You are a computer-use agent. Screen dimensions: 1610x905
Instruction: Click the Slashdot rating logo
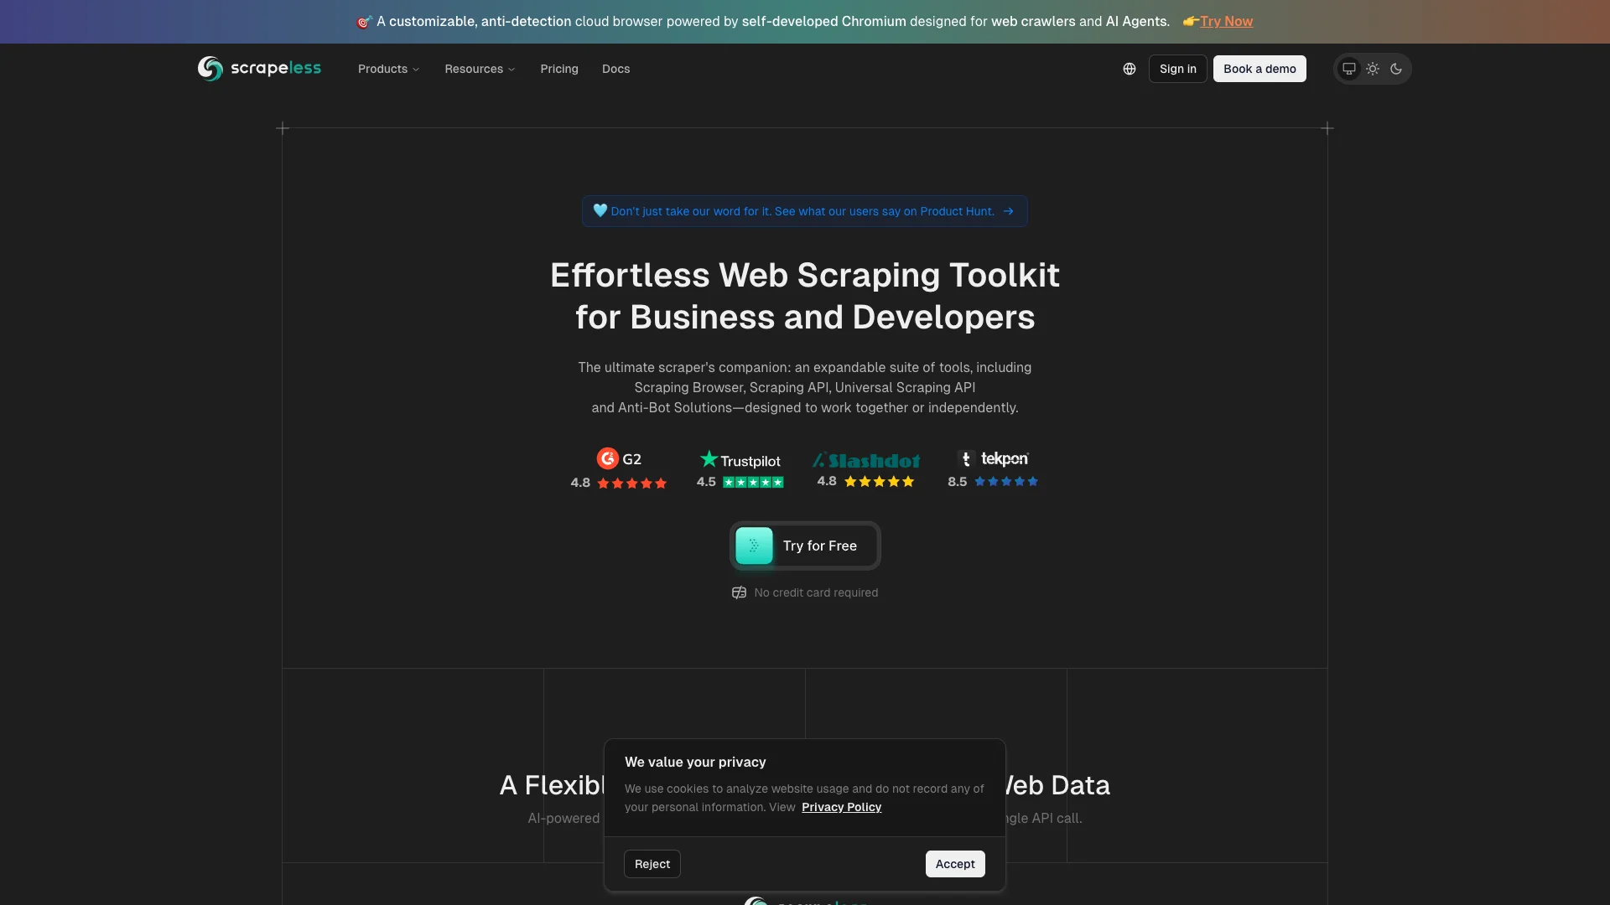click(865, 460)
